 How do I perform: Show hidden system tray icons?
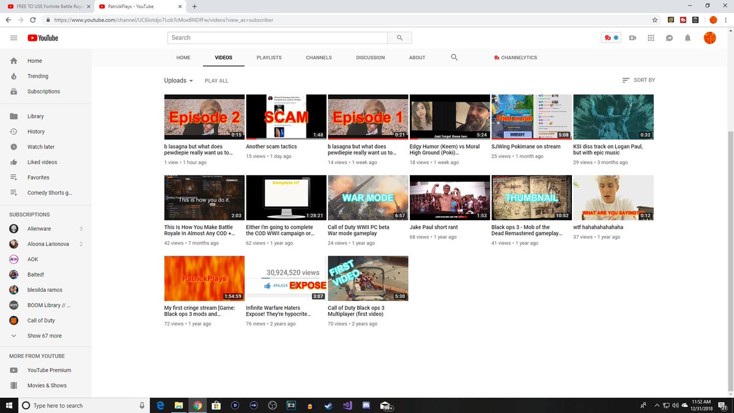click(x=658, y=405)
